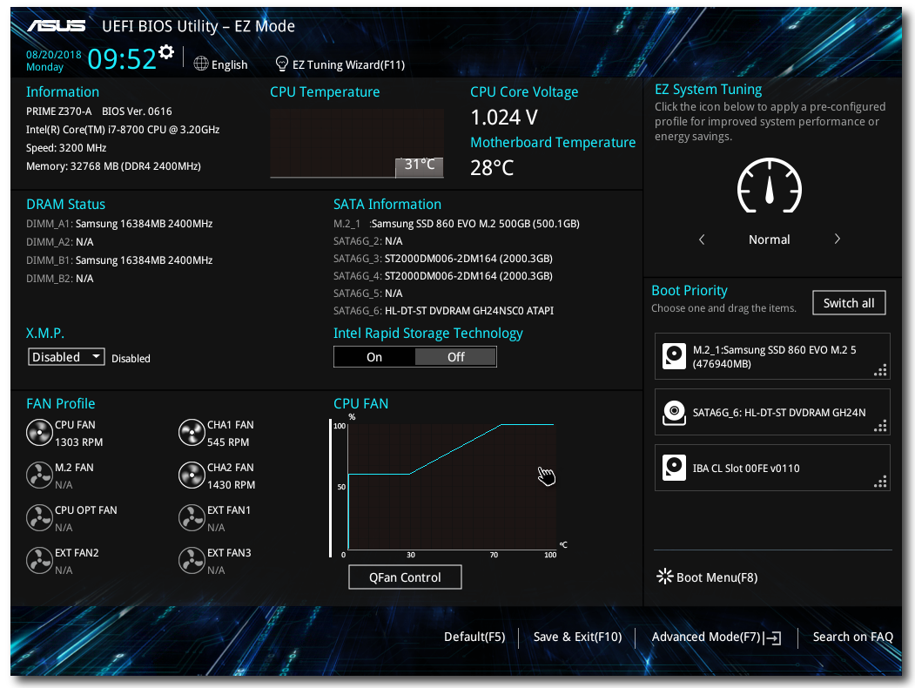The height and width of the screenshot is (688, 915).
Task: Click the Samsung SSD drive icon in Boot Priority
Action: point(674,355)
